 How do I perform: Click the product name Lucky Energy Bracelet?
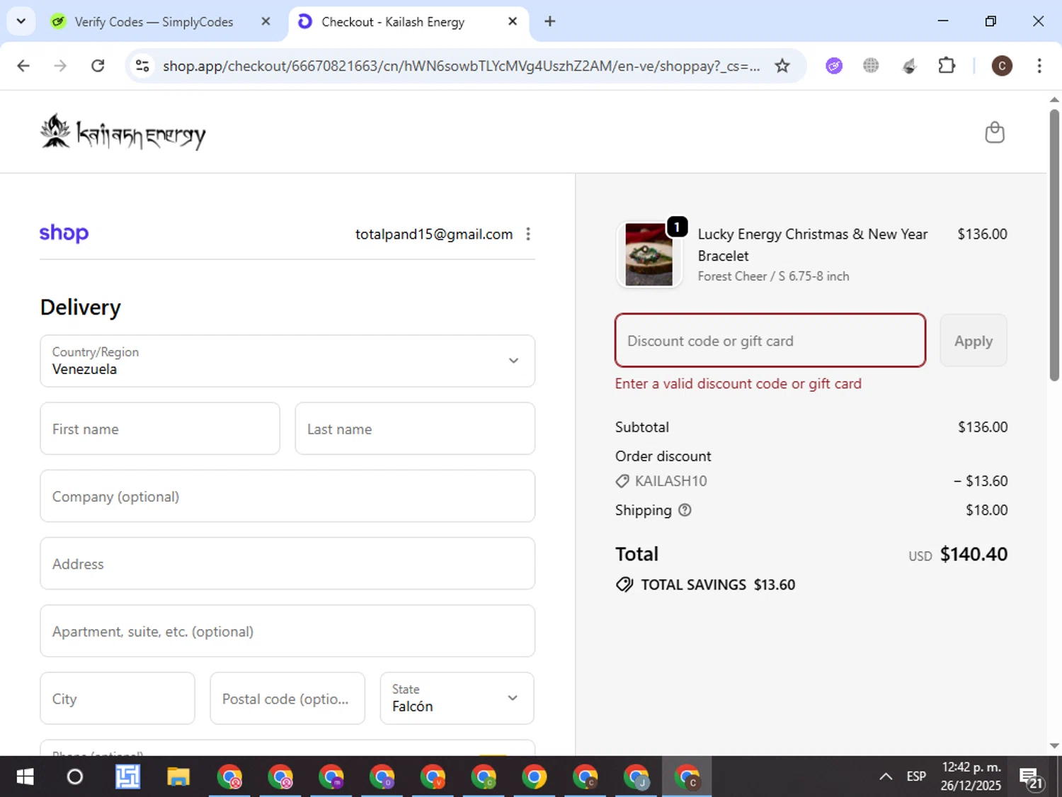pyautogui.click(x=813, y=244)
